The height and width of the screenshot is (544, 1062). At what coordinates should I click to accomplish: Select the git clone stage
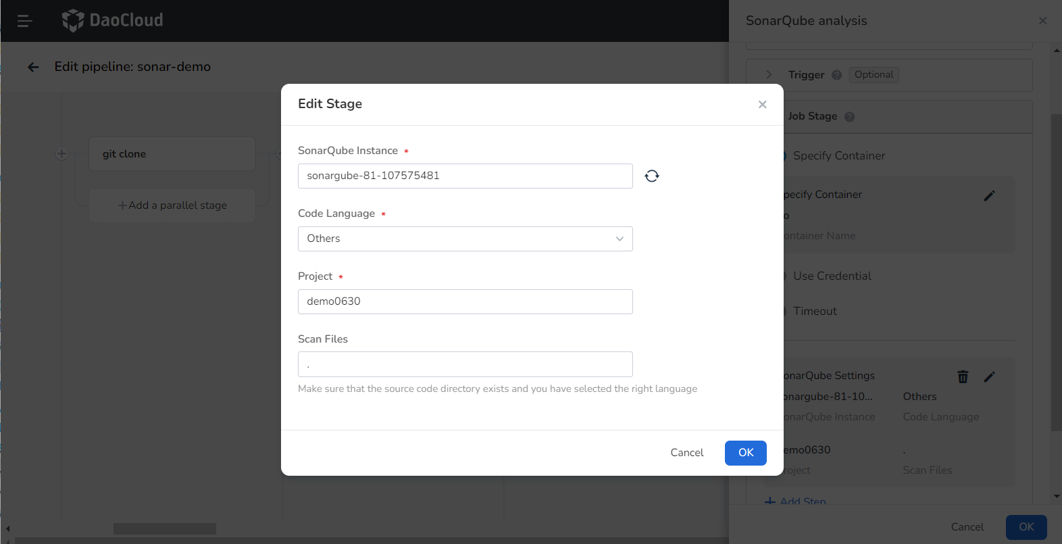tap(172, 154)
